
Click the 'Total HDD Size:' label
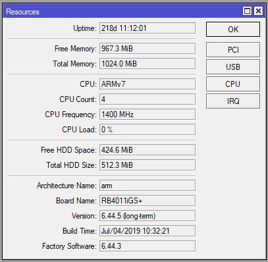(x=71, y=165)
